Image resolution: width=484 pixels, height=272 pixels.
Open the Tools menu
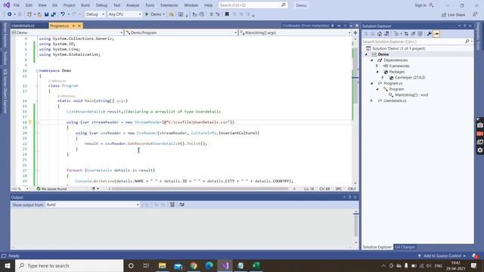(150, 5)
